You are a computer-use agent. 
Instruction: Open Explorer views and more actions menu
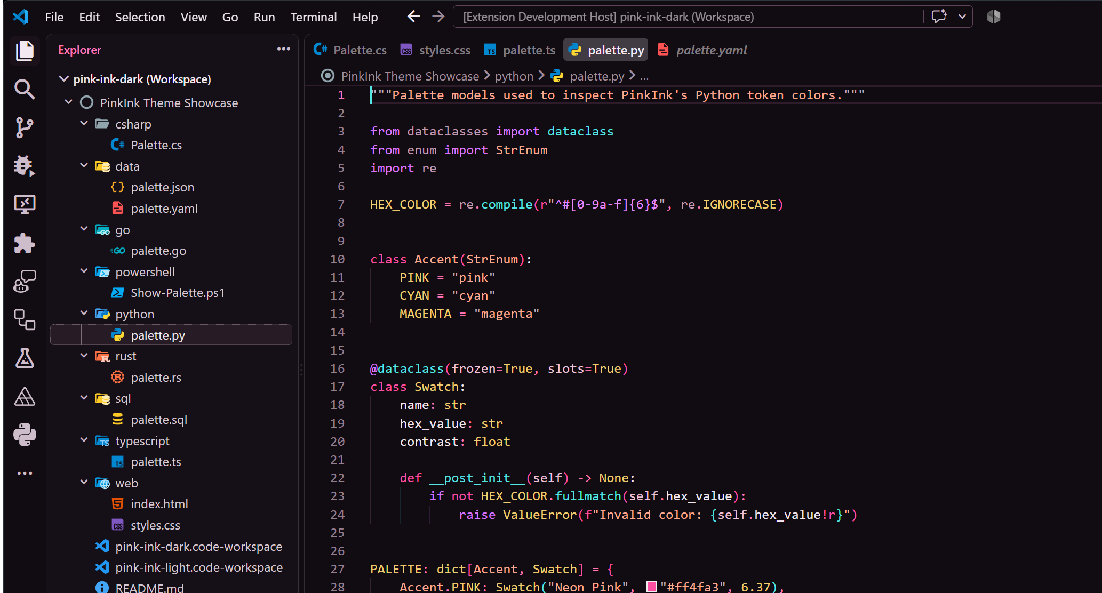[284, 49]
